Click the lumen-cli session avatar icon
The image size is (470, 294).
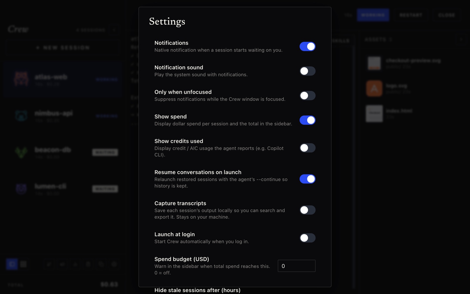click(x=21, y=188)
